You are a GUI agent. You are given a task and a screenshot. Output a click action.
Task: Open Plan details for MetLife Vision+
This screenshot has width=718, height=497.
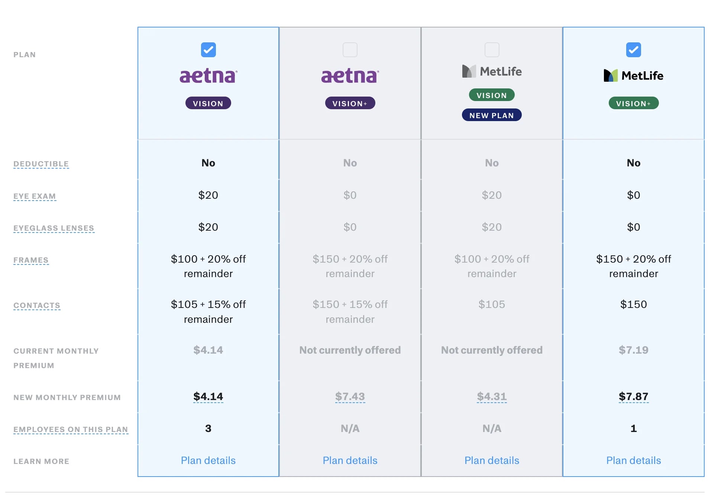tap(633, 461)
